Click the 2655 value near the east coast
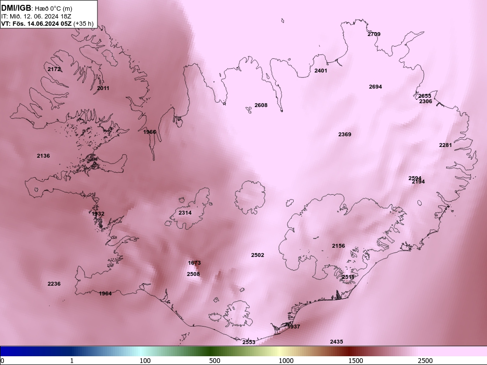 425,96
